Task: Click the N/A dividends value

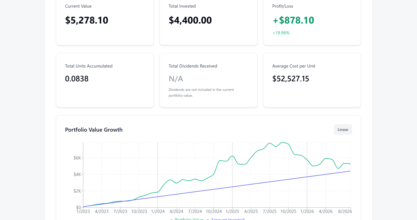Action: point(176,79)
